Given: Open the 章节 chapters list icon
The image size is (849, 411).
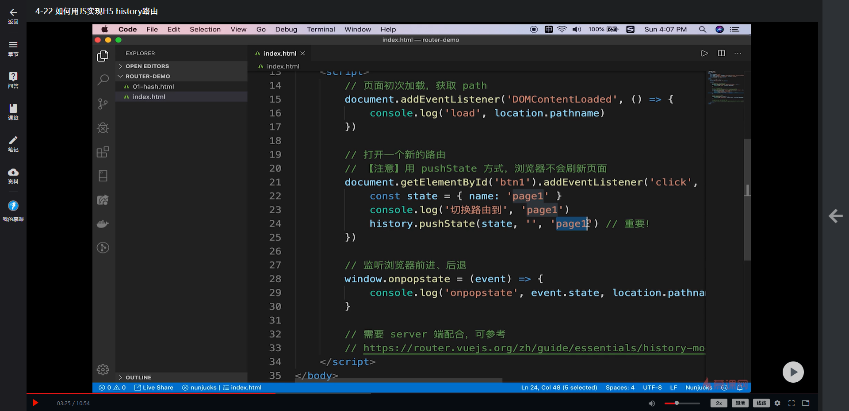Looking at the screenshot, I should point(13,45).
